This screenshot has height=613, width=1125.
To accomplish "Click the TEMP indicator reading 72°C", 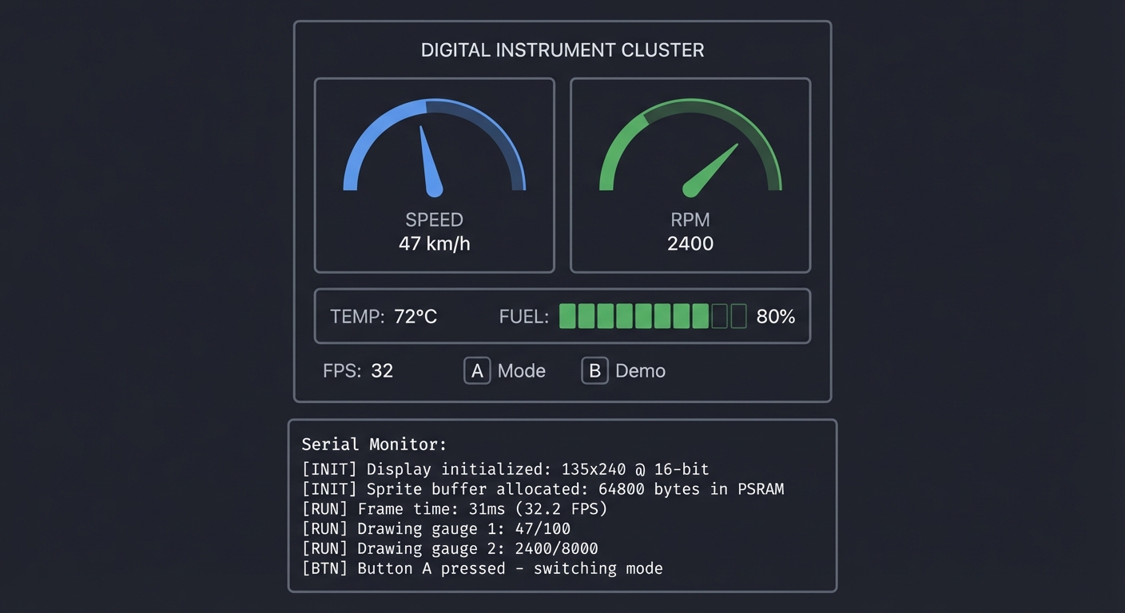I will pyautogui.click(x=384, y=316).
